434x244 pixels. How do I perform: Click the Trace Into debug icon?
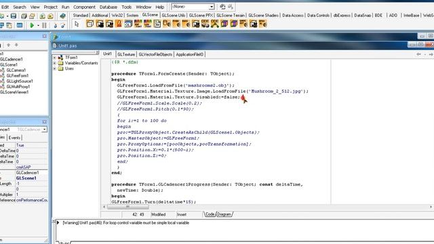(55, 26)
